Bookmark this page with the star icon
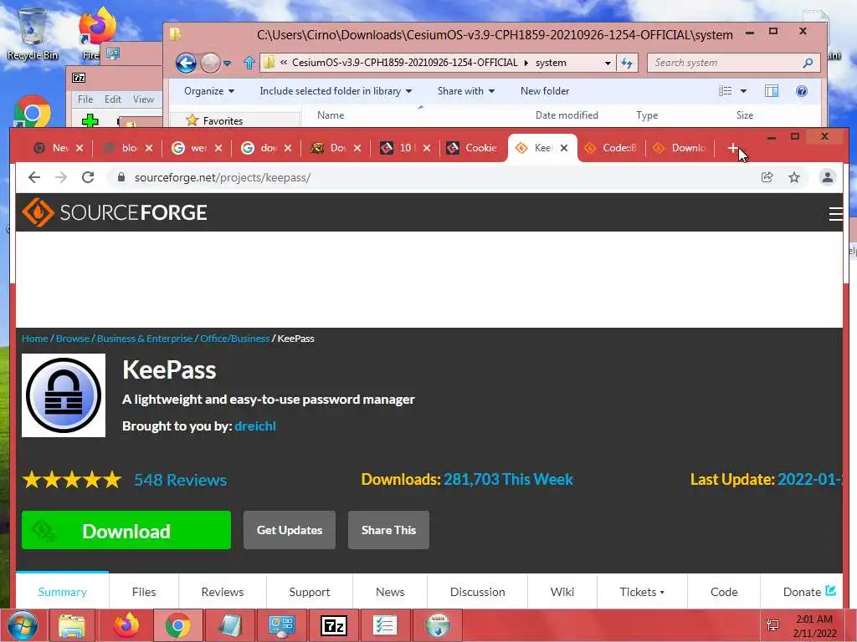857x642 pixels. click(794, 177)
